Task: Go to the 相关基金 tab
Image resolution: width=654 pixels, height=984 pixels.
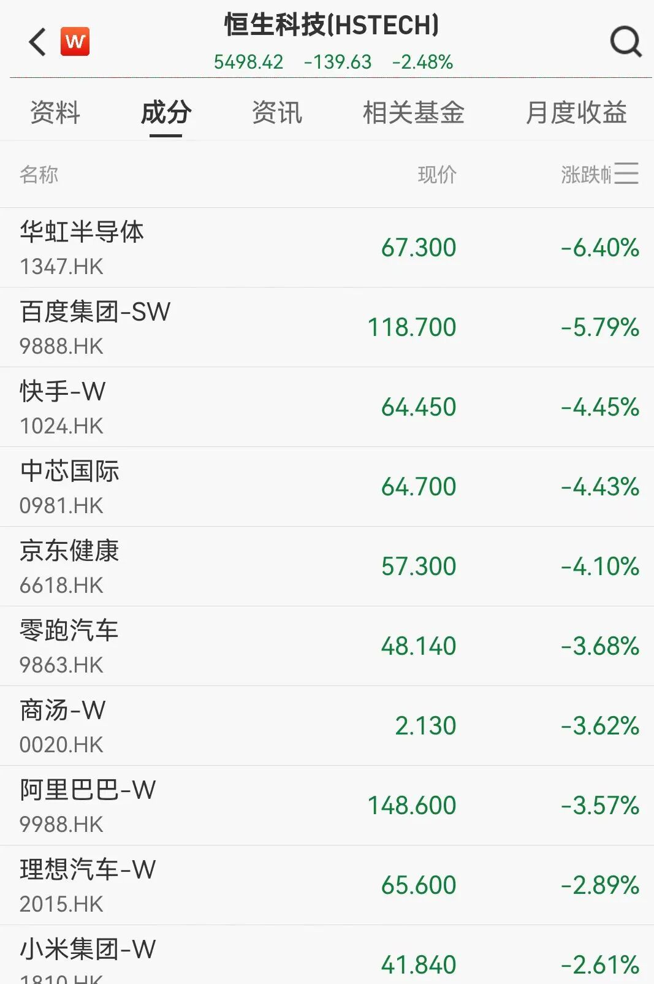Action: click(x=413, y=113)
